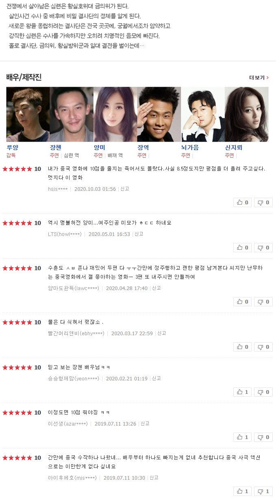Open actress 양미 photo
Viewport: 276px width, 498px height.
coord(115,114)
